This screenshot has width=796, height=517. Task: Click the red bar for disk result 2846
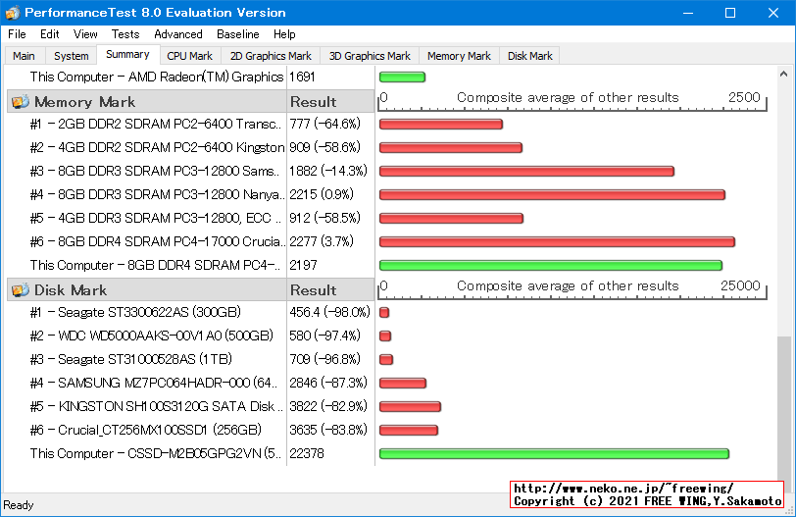point(403,383)
